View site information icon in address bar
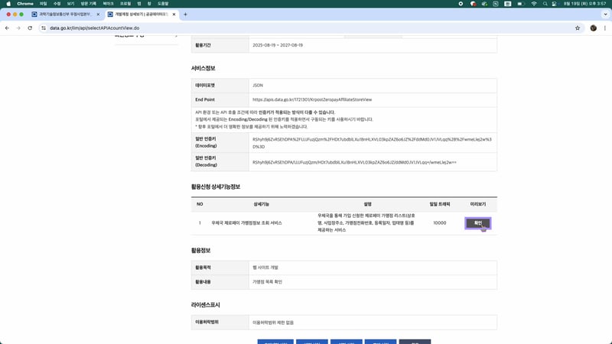The image size is (612, 344). (44, 28)
